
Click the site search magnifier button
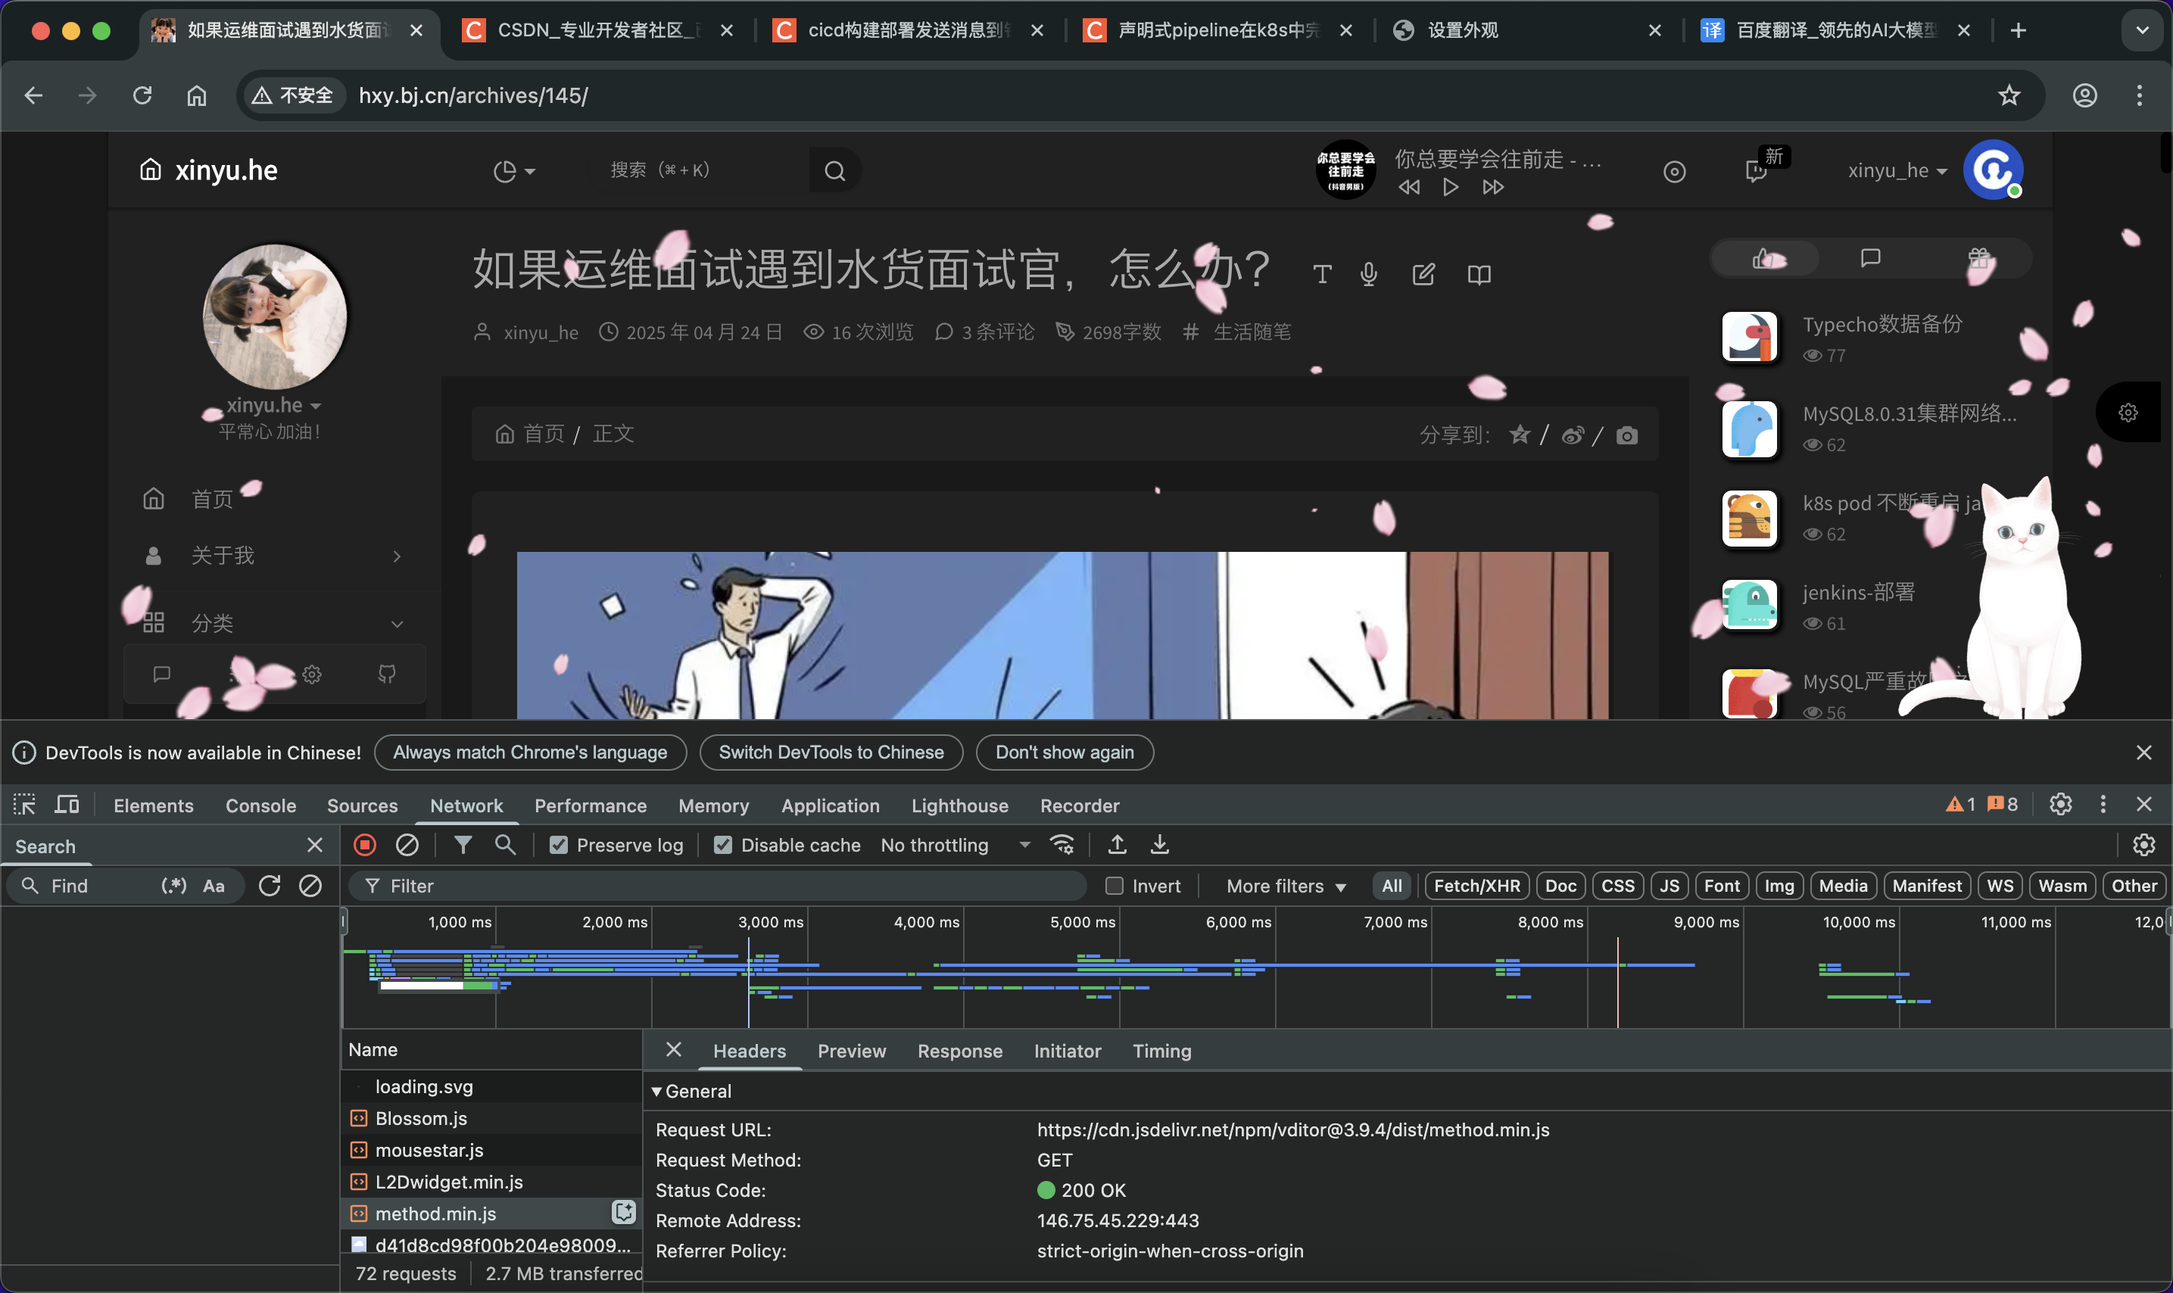834,171
